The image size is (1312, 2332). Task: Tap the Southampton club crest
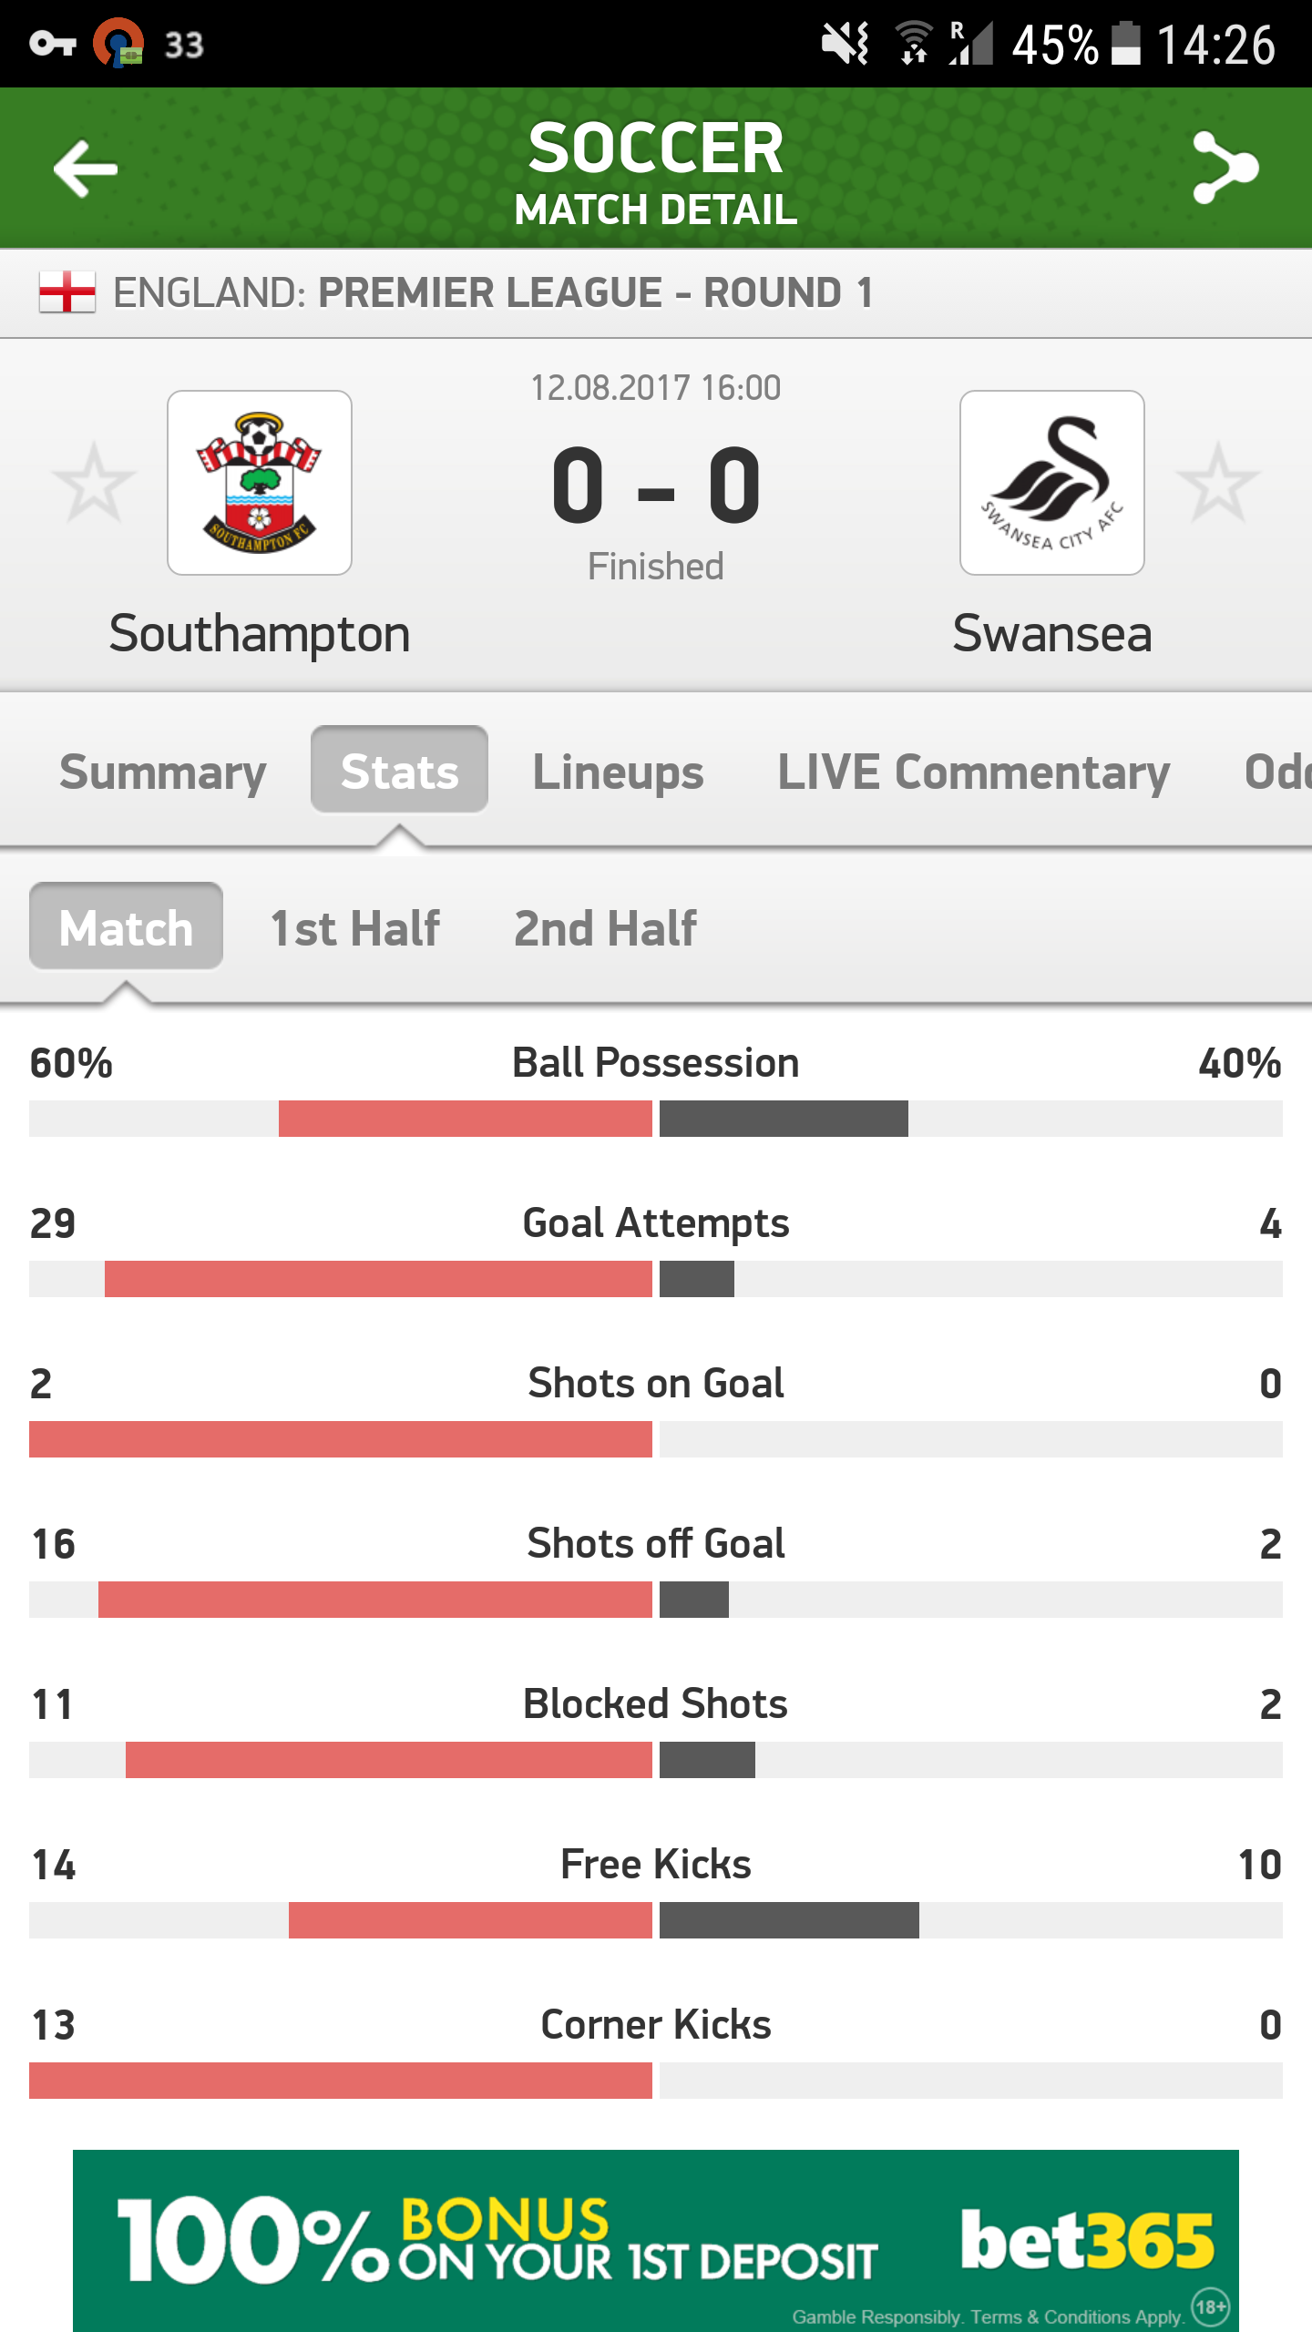[x=260, y=483]
